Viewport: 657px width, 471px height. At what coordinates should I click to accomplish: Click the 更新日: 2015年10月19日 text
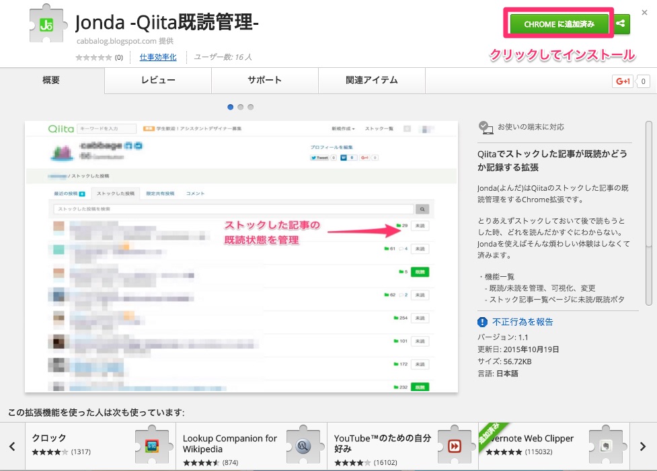(518, 349)
